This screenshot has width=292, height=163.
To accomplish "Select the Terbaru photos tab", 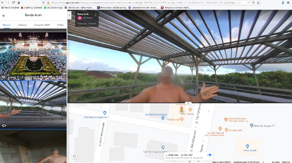I will click(x=22, y=25).
